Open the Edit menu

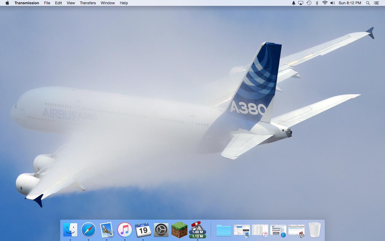[58, 3]
